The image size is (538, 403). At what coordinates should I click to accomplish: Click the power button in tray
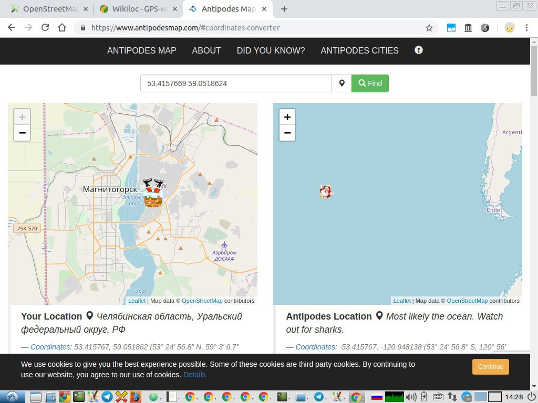pyautogui.click(x=532, y=397)
